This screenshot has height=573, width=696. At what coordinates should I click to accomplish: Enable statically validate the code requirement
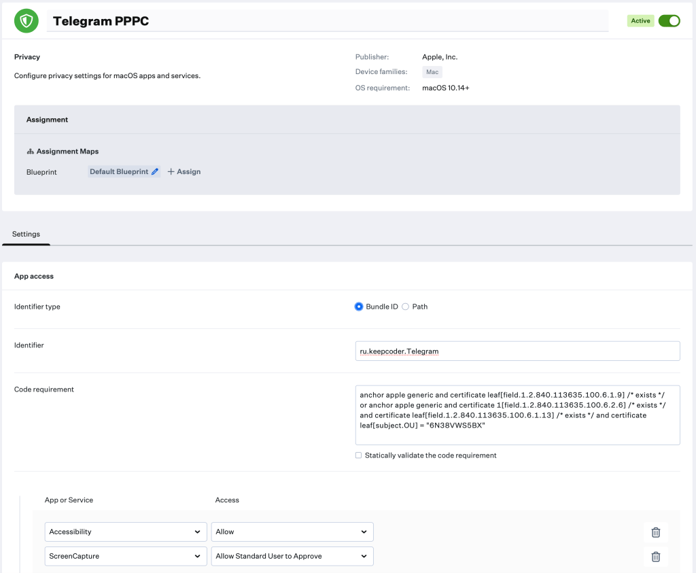point(358,455)
